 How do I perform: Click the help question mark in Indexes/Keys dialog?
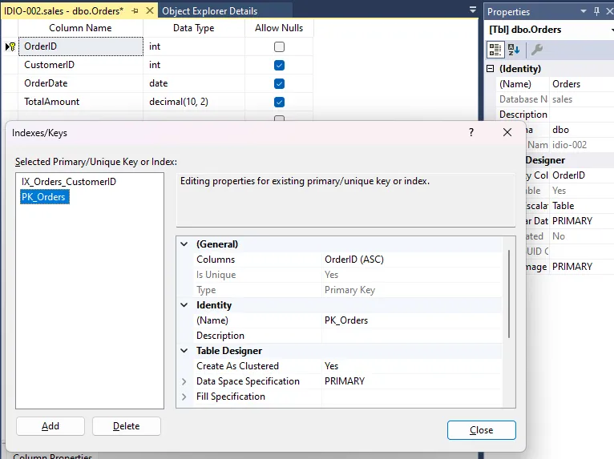click(x=471, y=133)
